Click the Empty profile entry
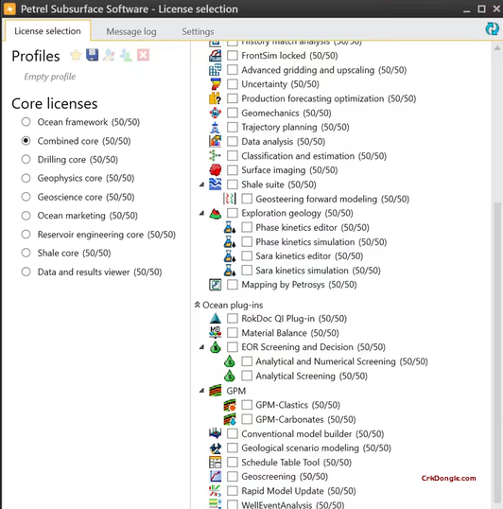The width and height of the screenshot is (503, 509). (x=50, y=77)
